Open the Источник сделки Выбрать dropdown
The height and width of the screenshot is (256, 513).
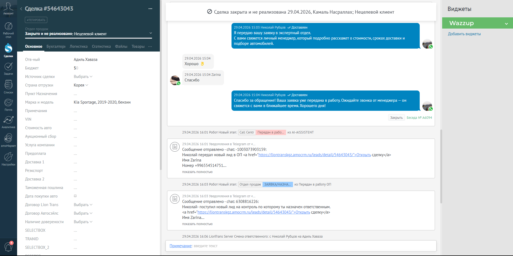coord(83,77)
